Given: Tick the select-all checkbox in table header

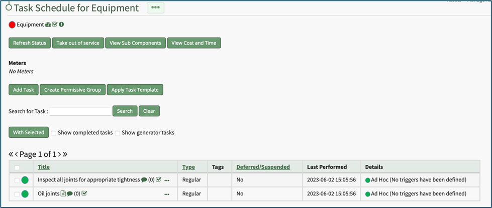Looking at the screenshot, I should pyautogui.click(x=17, y=167).
